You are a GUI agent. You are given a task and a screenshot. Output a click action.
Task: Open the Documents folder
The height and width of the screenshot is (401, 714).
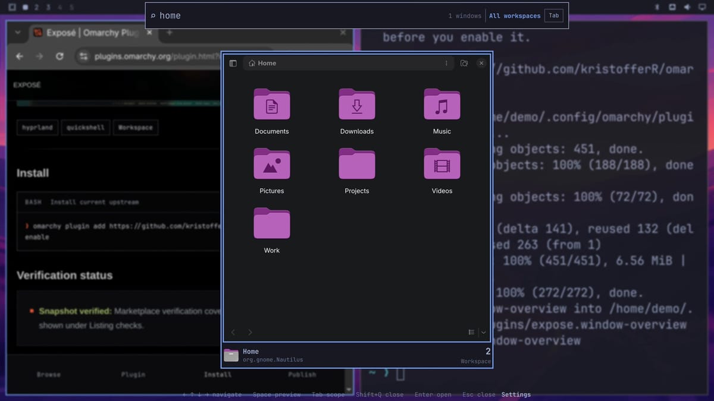[272, 111]
